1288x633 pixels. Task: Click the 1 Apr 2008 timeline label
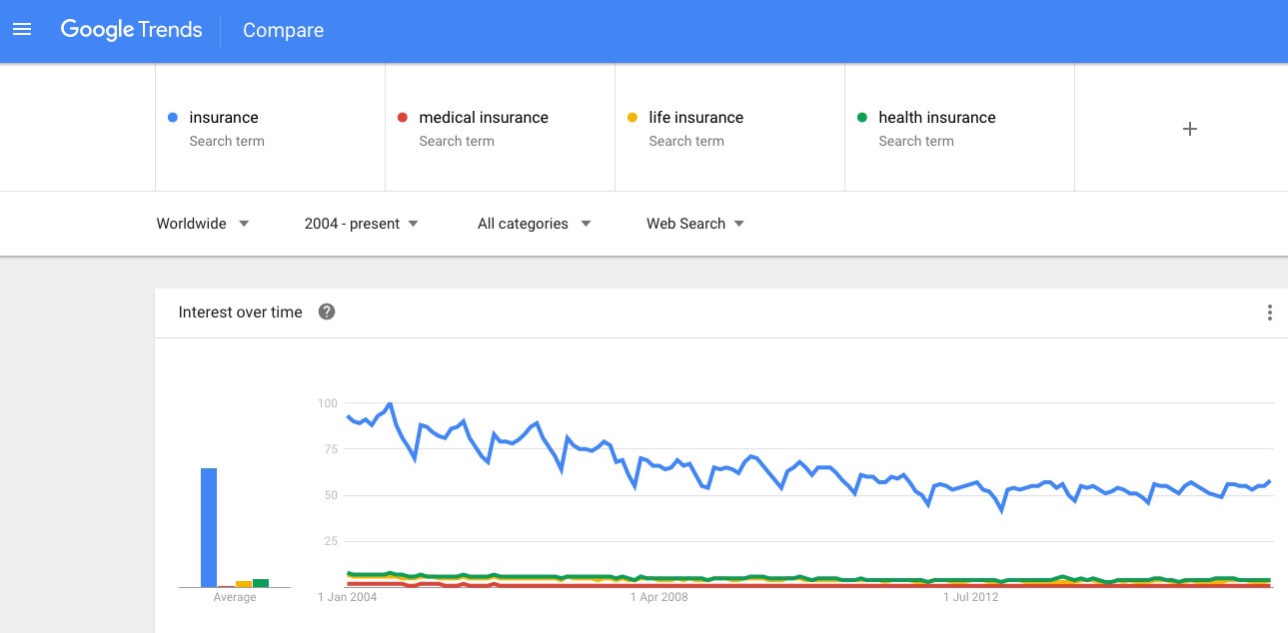[x=658, y=598]
